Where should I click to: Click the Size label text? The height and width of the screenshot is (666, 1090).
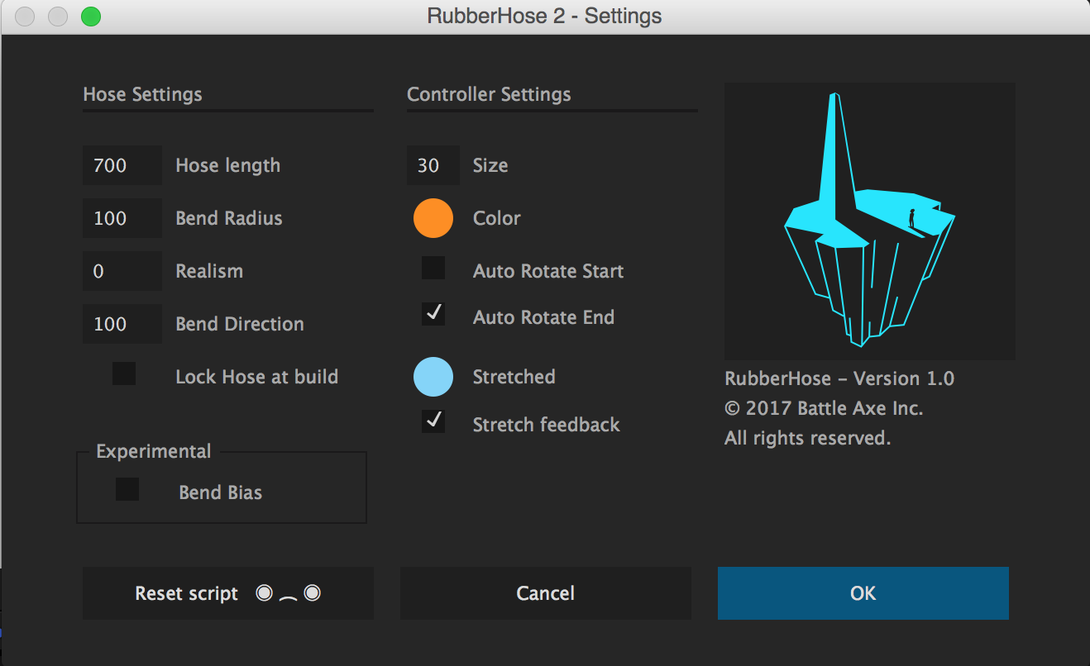pyautogui.click(x=490, y=165)
